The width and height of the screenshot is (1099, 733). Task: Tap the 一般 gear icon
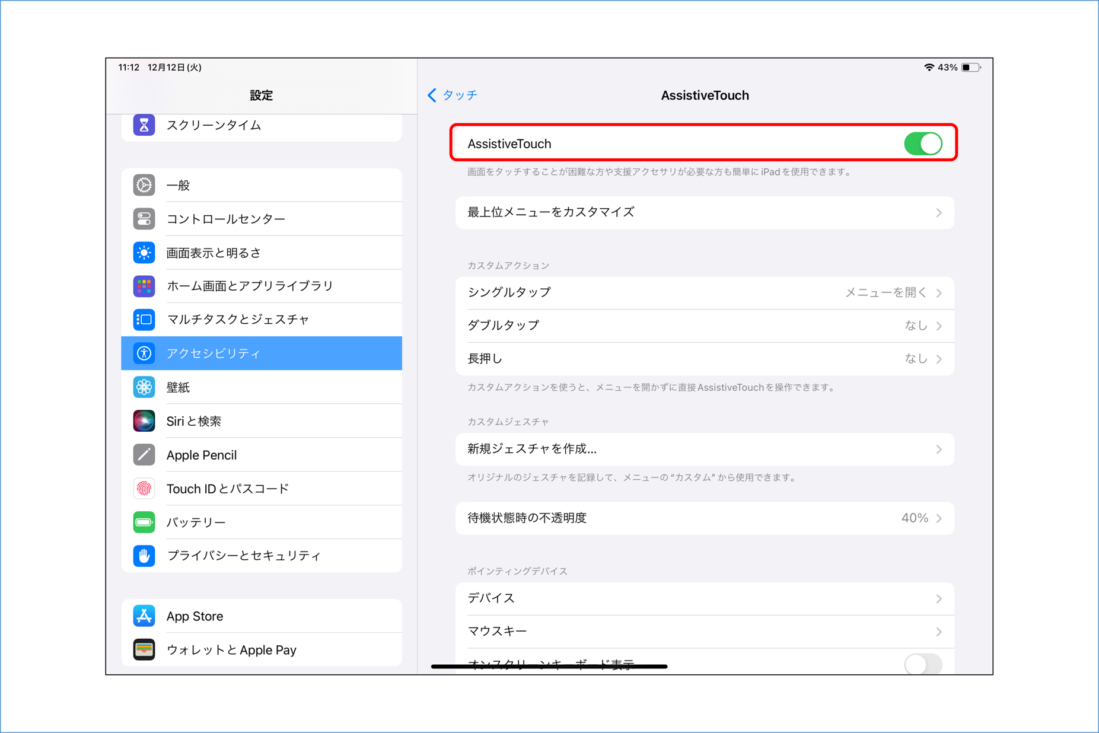(144, 185)
